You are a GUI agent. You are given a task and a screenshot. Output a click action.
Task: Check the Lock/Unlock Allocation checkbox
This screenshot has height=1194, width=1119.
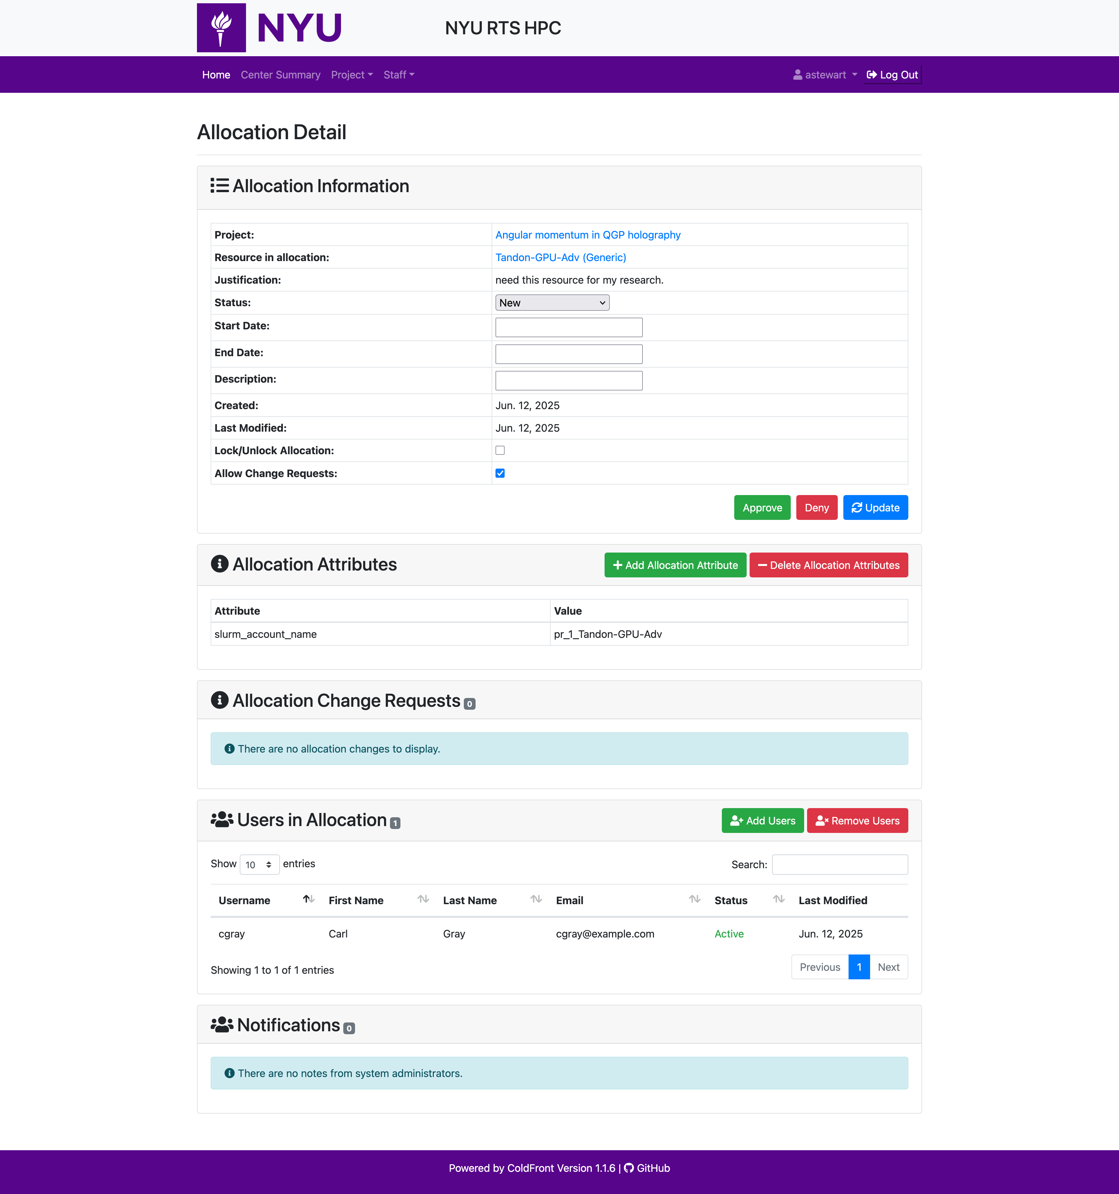click(500, 451)
